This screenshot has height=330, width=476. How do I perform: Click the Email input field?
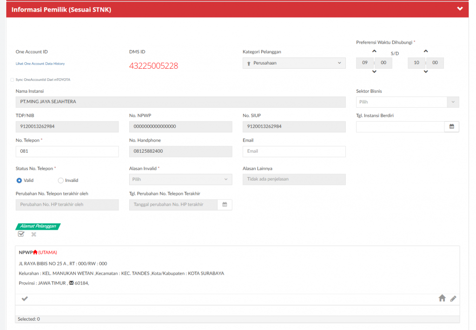294,151
